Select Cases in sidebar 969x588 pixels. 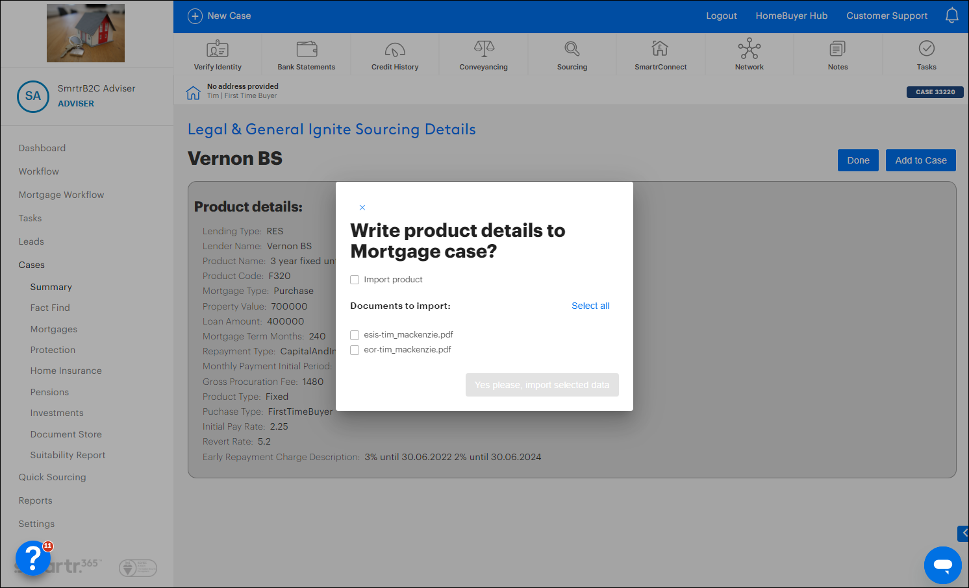[x=32, y=265]
